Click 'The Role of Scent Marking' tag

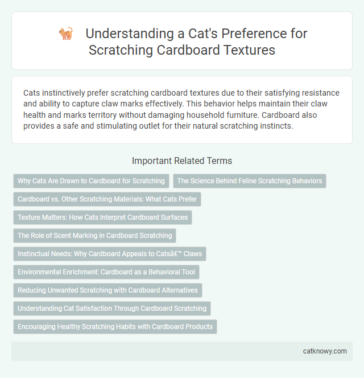pyautogui.click(x=94, y=236)
